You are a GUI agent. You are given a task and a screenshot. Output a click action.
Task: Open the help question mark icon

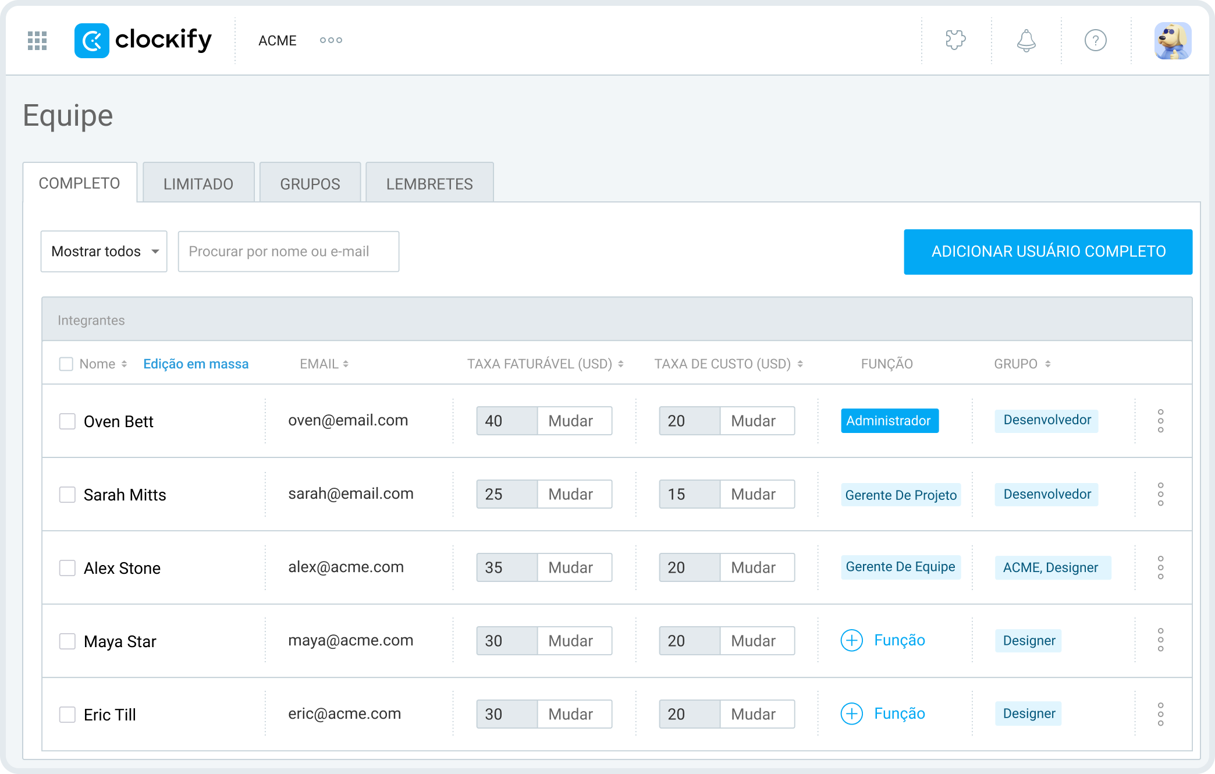1095,40
